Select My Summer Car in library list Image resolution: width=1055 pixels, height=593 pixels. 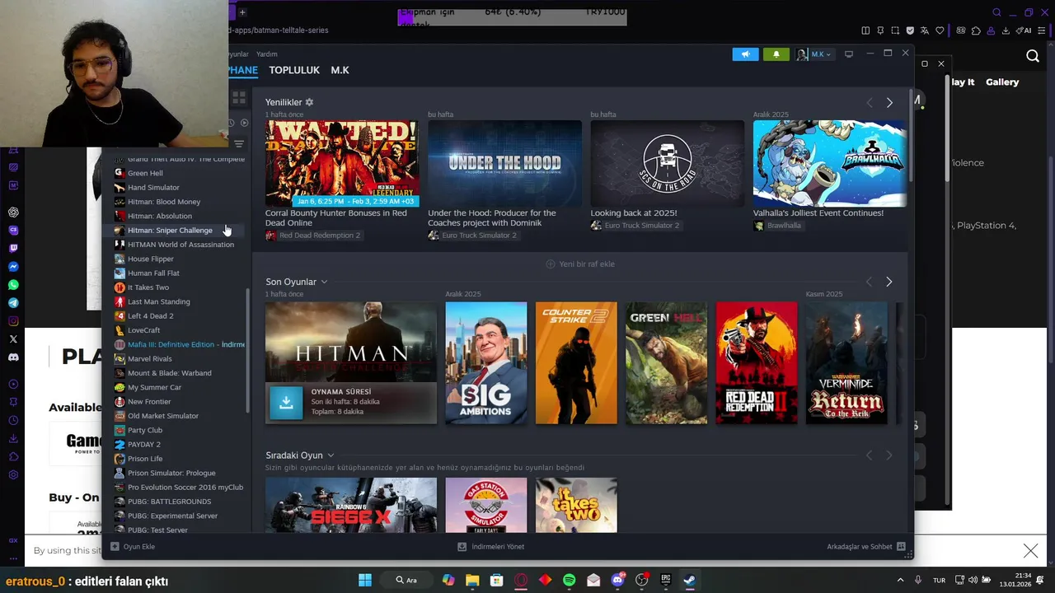pos(154,387)
